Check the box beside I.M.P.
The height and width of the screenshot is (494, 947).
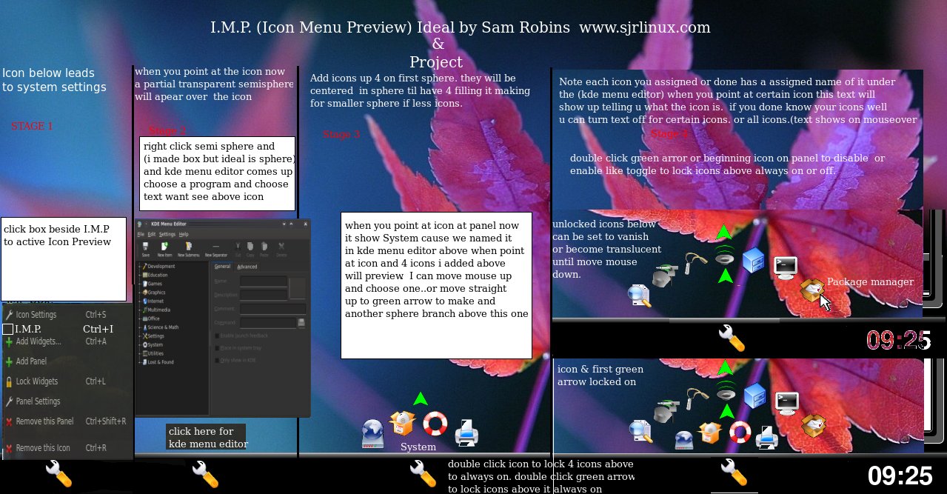pyautogui.click(x=8, y=329)
